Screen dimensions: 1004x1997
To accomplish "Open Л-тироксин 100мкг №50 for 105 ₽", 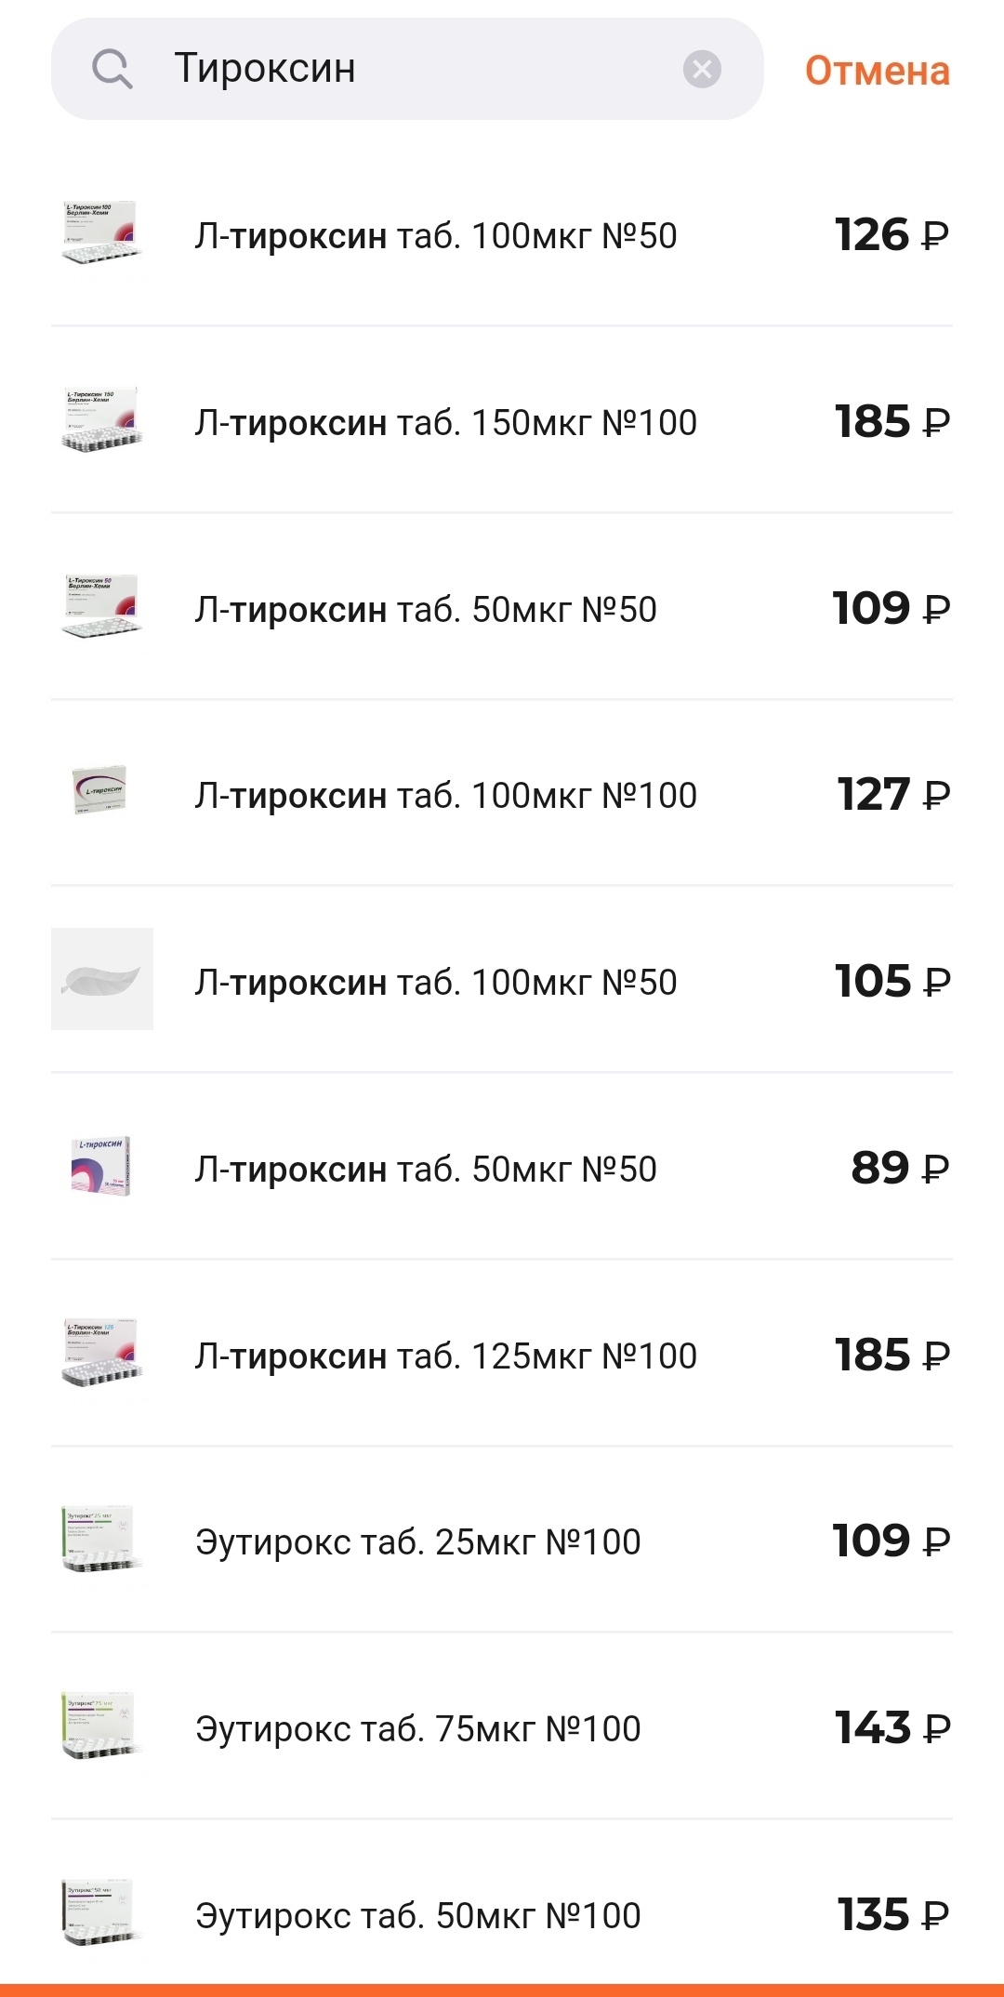I will 435,983.
